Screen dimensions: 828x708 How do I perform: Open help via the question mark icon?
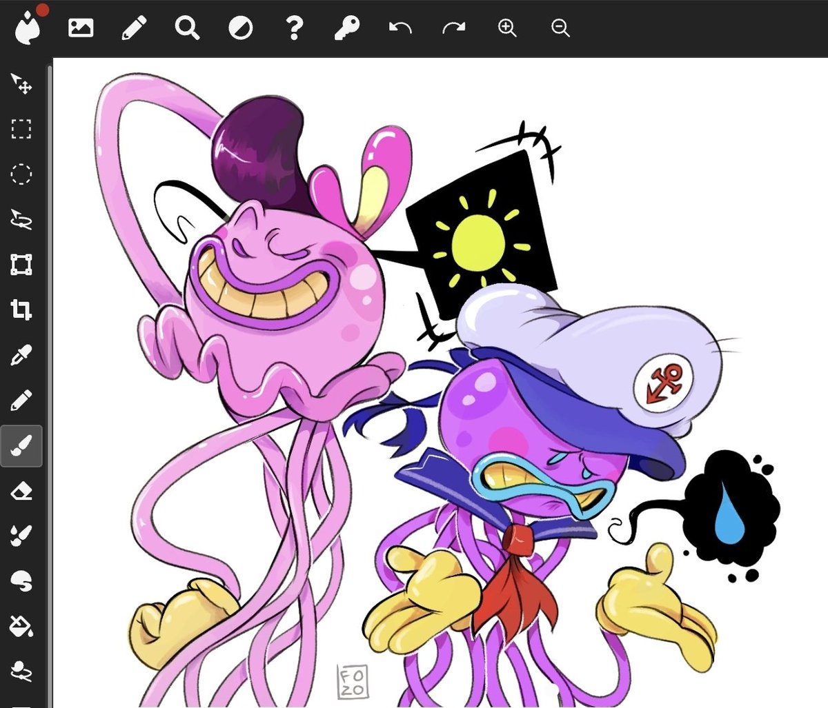[x=294, y=28]
